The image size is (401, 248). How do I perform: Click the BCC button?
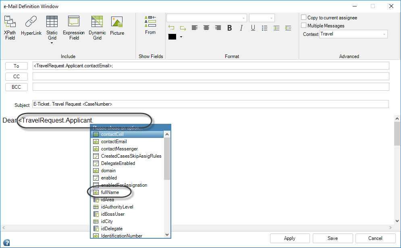(x=17, y=87)
